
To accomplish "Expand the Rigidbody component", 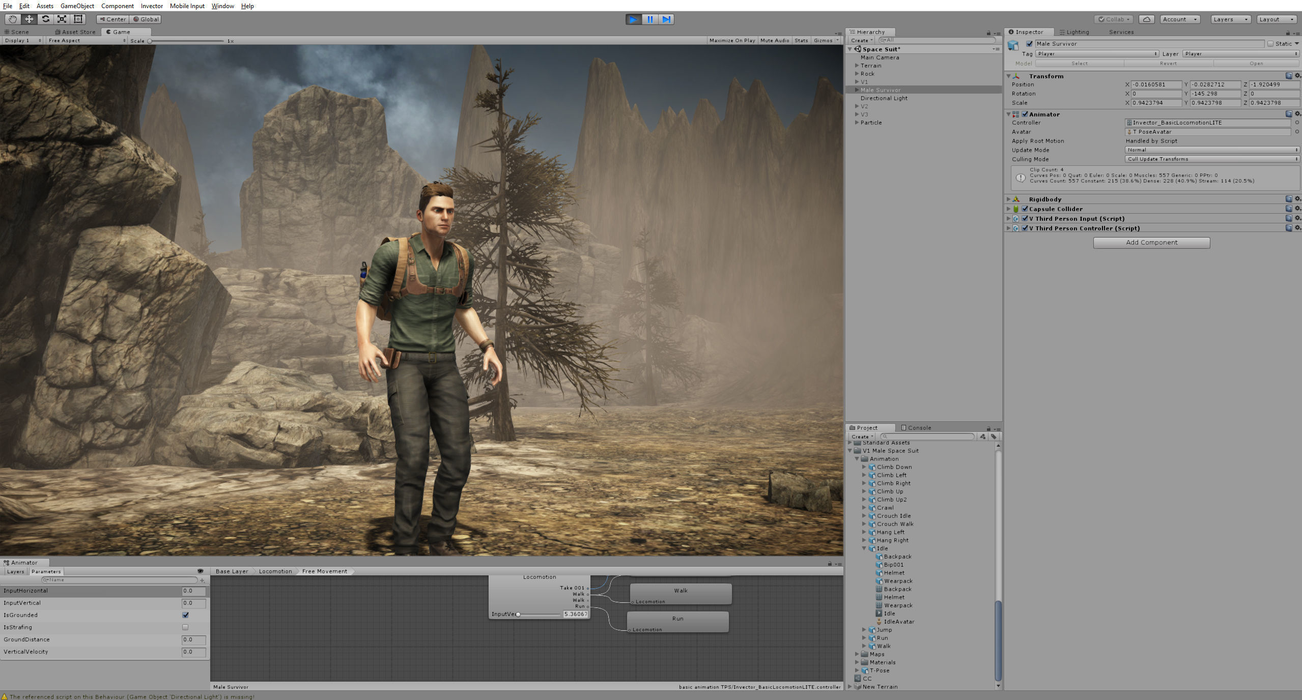I will (x=1008, y=199).
